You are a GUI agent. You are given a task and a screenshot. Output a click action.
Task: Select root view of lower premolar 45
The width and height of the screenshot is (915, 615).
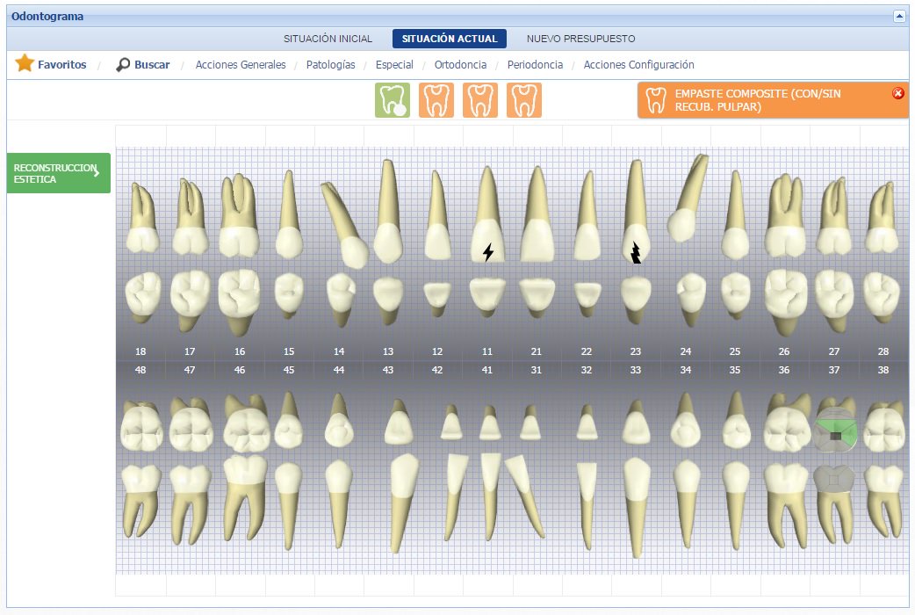288,506
